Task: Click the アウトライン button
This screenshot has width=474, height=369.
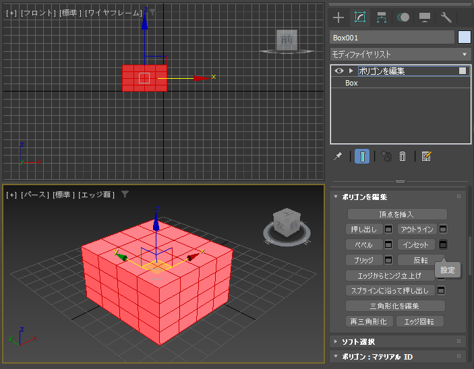Action: [417, 229]
